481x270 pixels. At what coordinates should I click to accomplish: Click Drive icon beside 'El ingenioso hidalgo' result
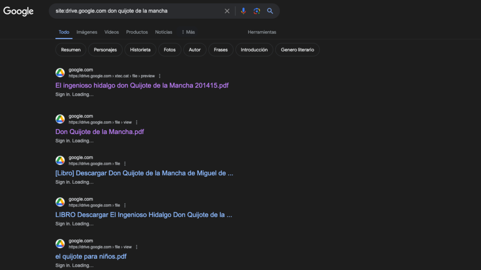click(60, 73)
